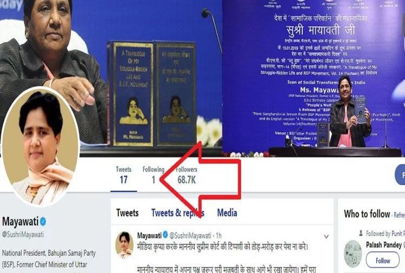Click Palash Pandey's avatar image
Screen dimensions: 405x273
pos(353,254)
